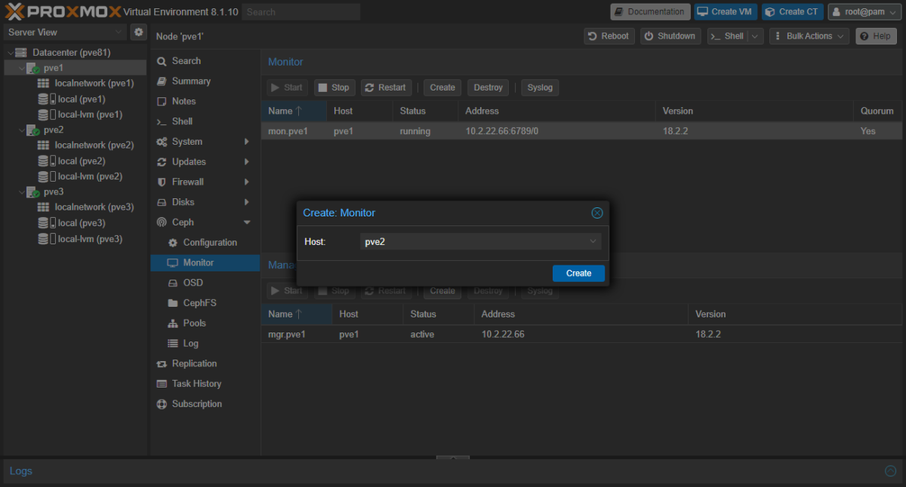
Task: Click the Monitor Stop button
Action: [x=333, y=87]
